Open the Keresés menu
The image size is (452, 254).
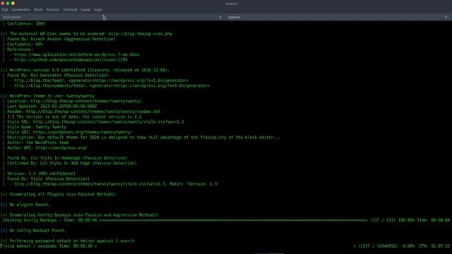point(53,9)
